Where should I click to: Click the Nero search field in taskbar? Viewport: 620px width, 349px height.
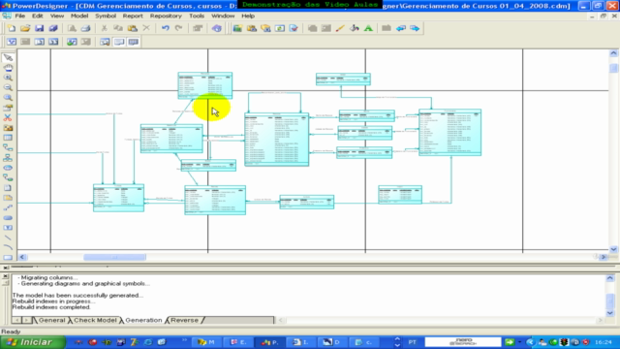point(463,342)
